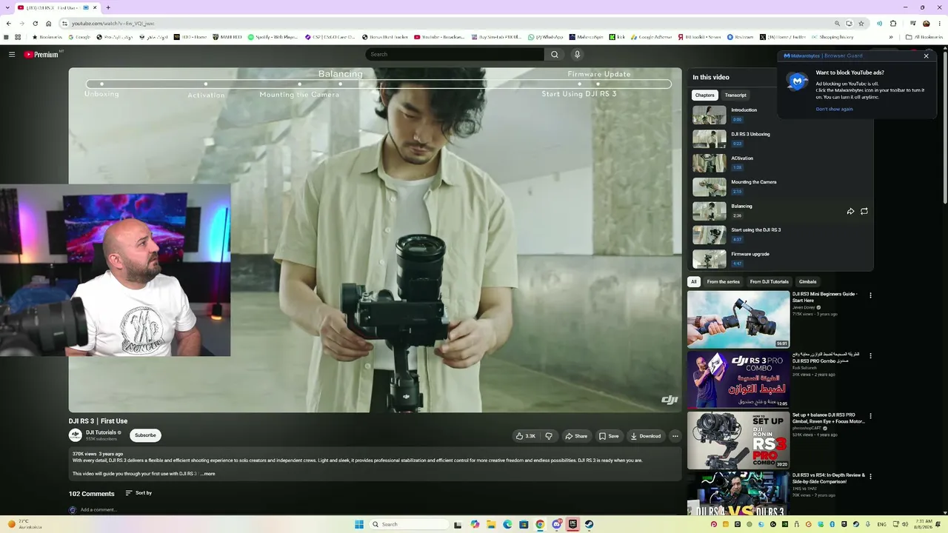Open the YouTube guide hamburger menu

[12, 54]
